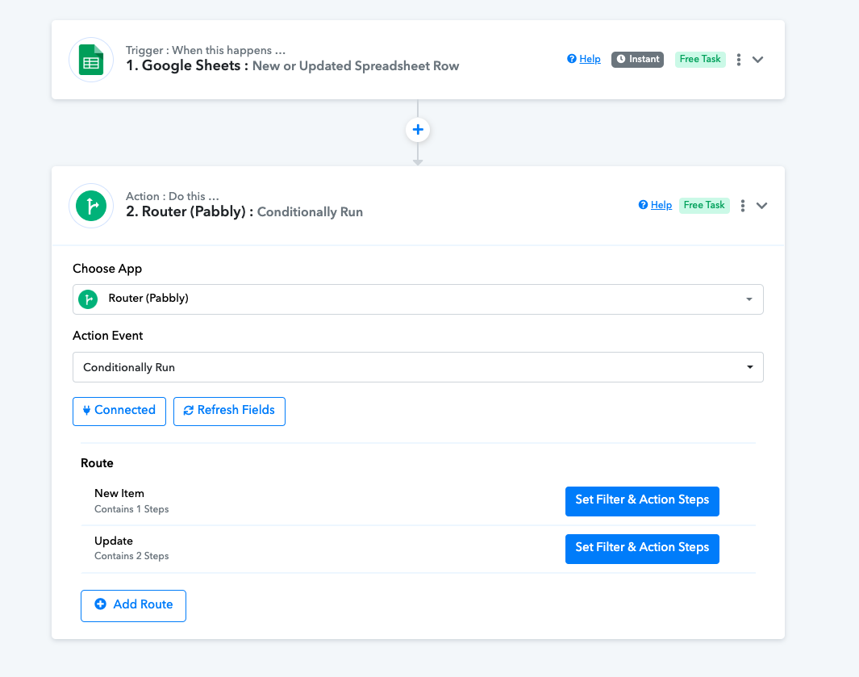Select the New Item route name

click(x=119, y=493)
